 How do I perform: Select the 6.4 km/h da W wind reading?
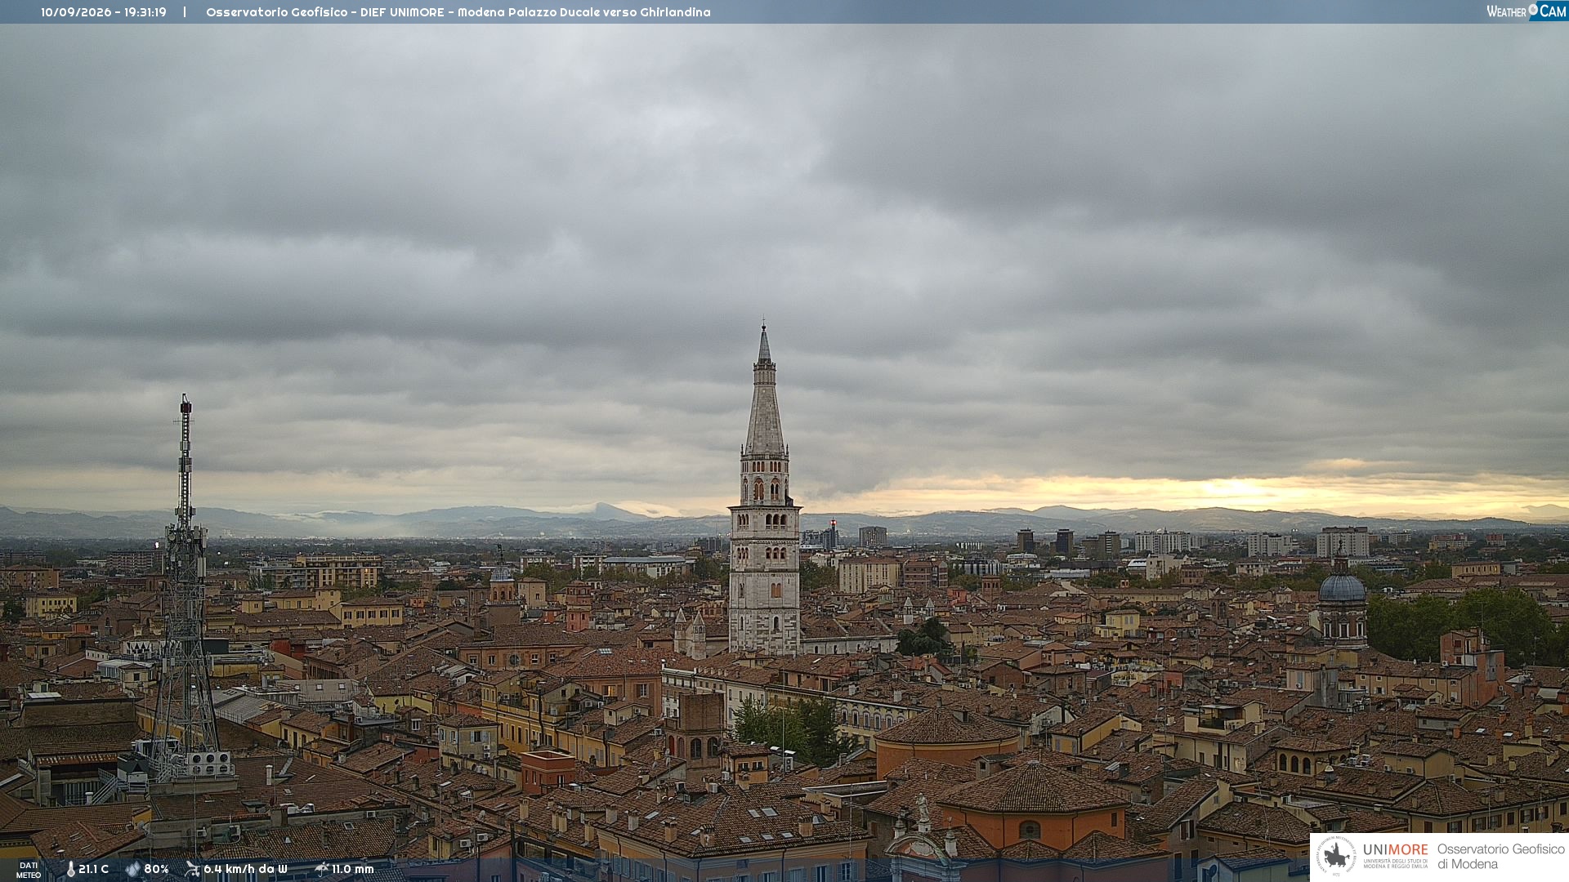pos(245,869)
